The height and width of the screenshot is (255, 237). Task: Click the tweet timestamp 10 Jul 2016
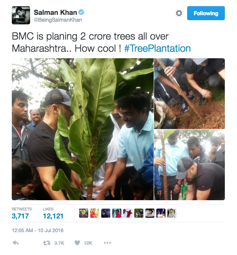[38, 230]
